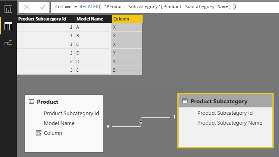
Task: Select the Model Name column header
Action: (93, 19)
